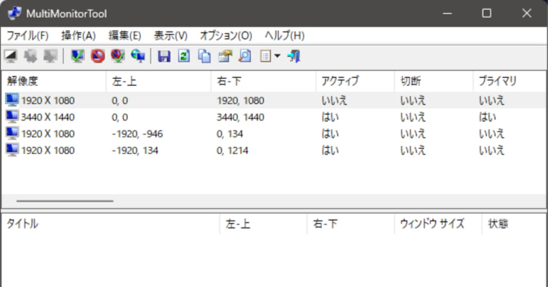Image resolution: width=548 pixels, height=287 pixels.
Task: Click the report list icon in toolbar
Action: (265, 56)
